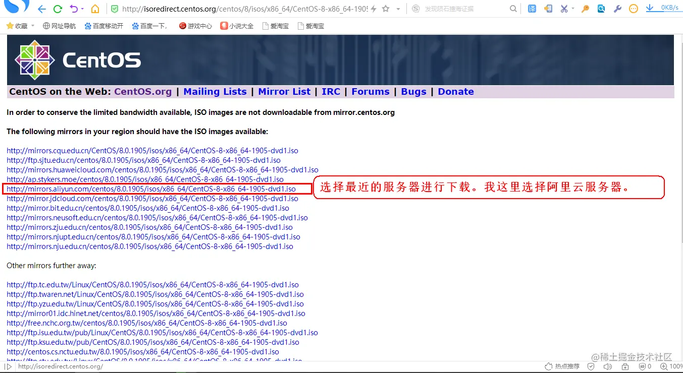Download from the mirror01.idc.hinet.net link
Viewport: 683px width, 373px height.
156,314
